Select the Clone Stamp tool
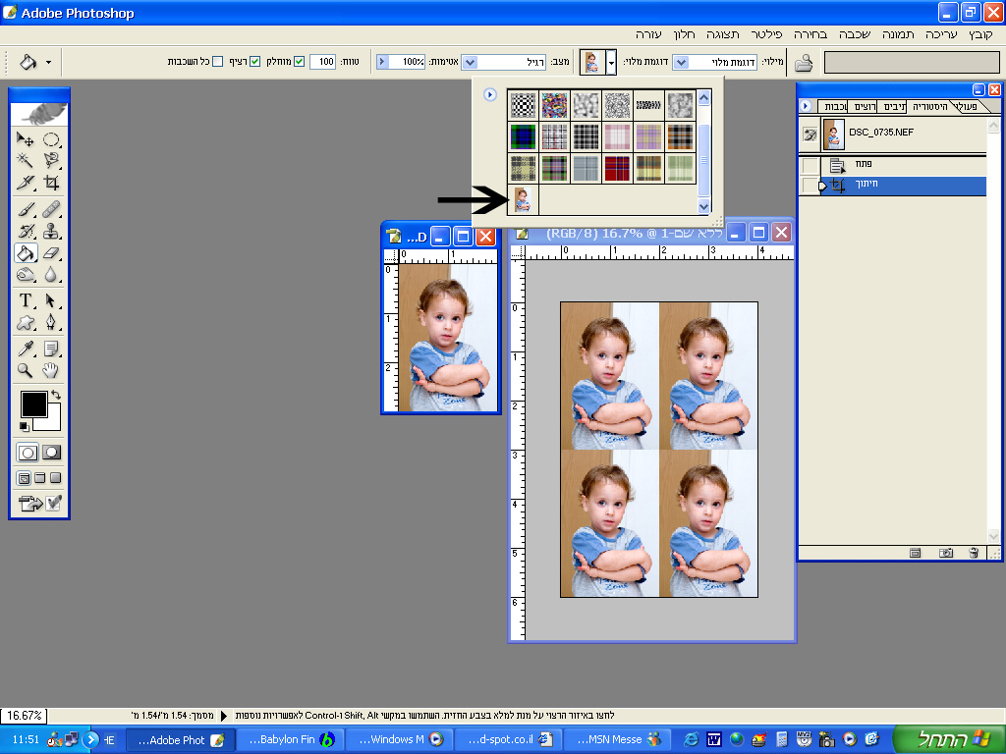1006x754 pixels. click(x=51, y=232)
